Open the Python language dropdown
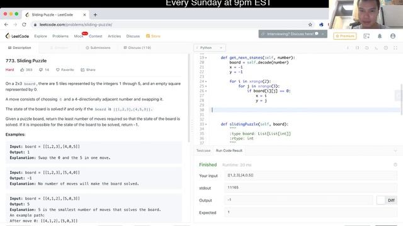The height and width of the screenshot is (226, 403). point(210,48)
